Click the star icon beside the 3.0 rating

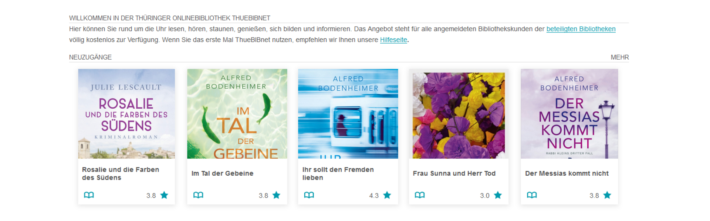(x=498, y=195)
